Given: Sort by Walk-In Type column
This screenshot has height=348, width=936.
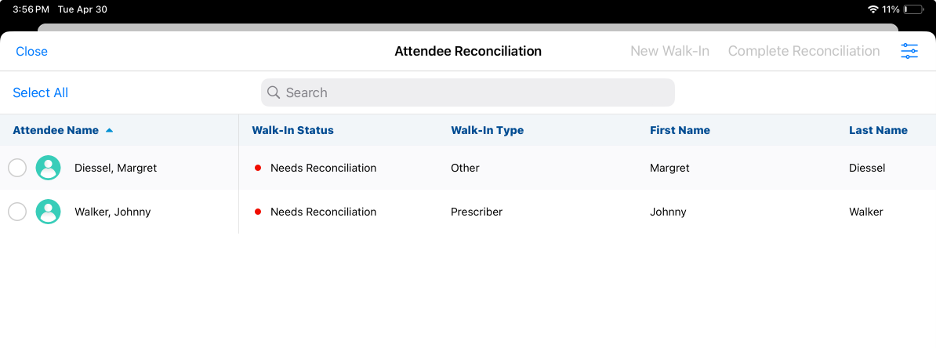Looking at the screenshot, I should point(487,131).
